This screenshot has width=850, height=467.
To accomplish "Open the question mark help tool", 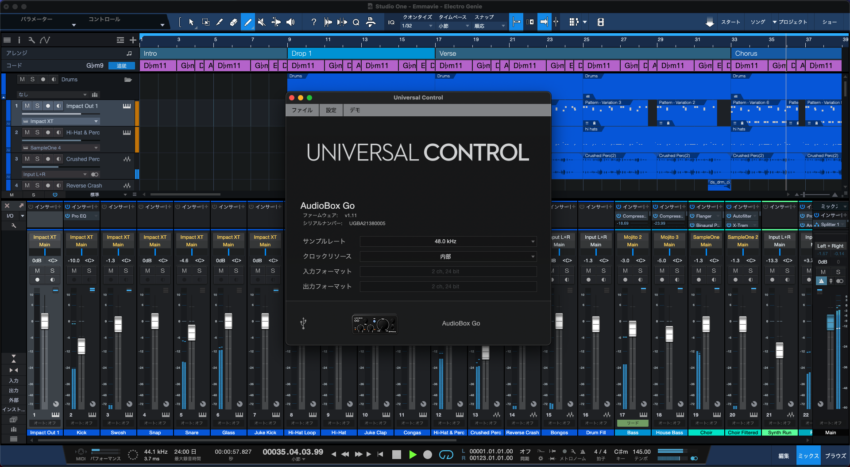I will (314, 22).
